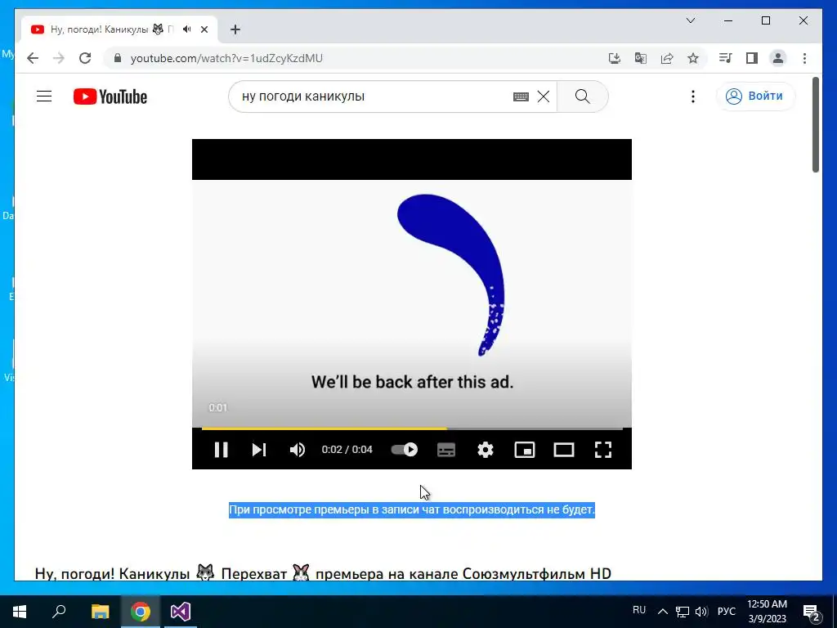The height and width of the screenshot is (628, 837).
Task: Open Chrome side panel
Action: [x=752, y=58]
